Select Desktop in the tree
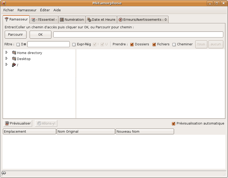This screenshot has height=178, width=228. (x=24, y=59)
